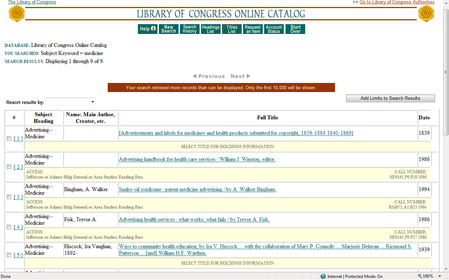Open Snake-oil syndrome title link

pyautogui.click(x=197, y=189)
